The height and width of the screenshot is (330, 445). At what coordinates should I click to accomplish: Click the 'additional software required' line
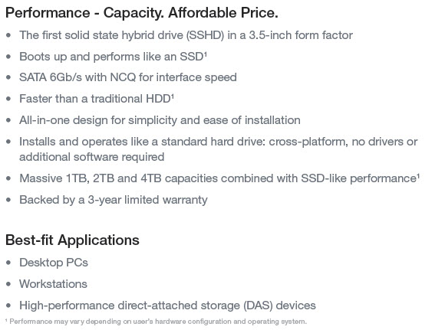(x=91, y=157)
